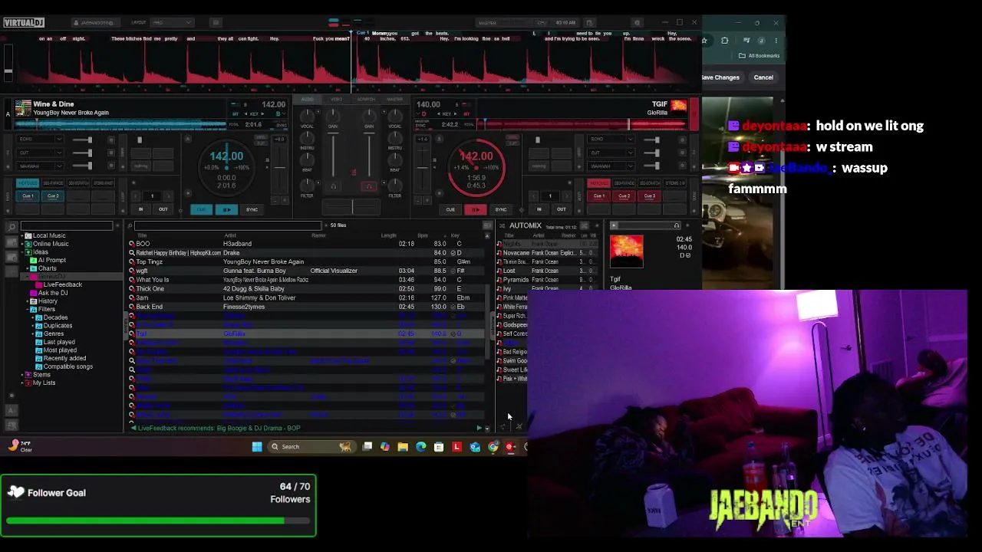982x552 pixels.
Task: Toggle the CUT effect on the right deck
Action: [x=680, y=153]
